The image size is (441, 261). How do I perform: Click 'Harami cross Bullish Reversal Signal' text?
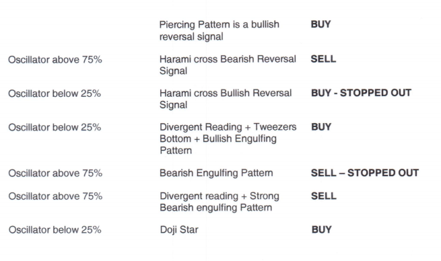(226, 99)
